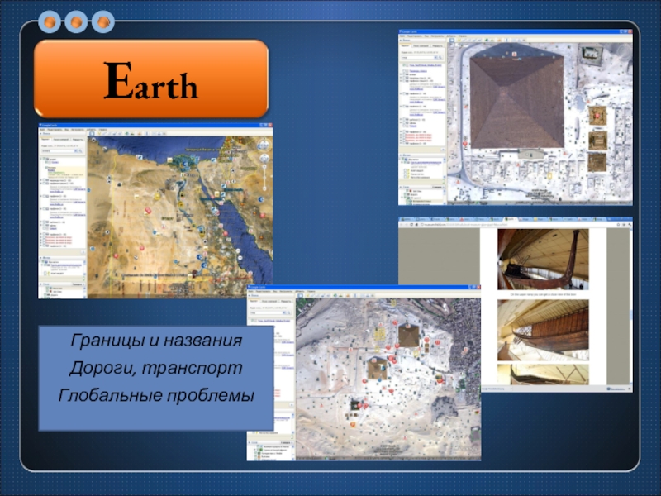Switch to Маршруты tab in Egypt map window
The height and width of the screenshot is (496, 661).
pyautogui.click(x=78, y=139)
